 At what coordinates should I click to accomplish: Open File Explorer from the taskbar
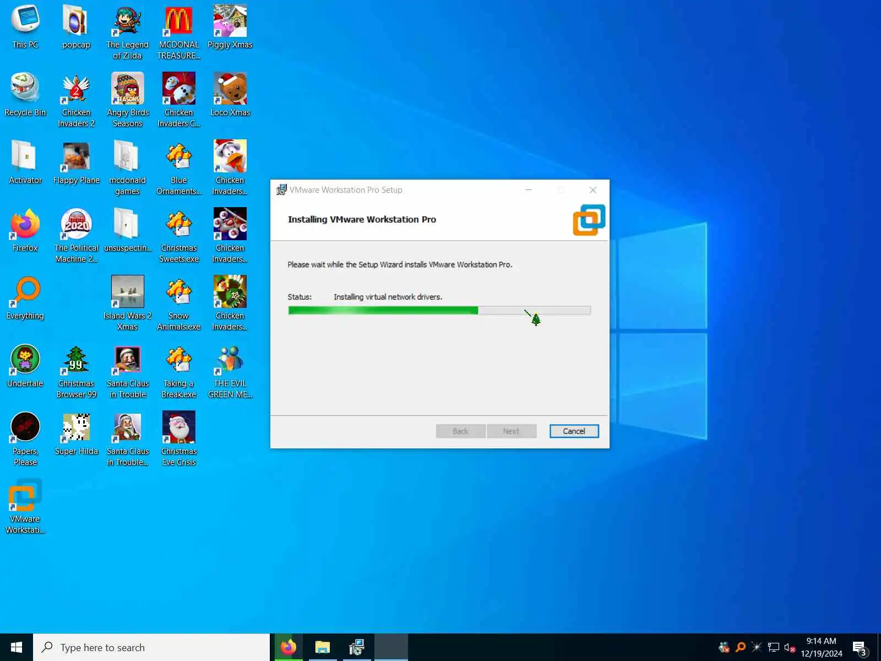click(323, 647)
